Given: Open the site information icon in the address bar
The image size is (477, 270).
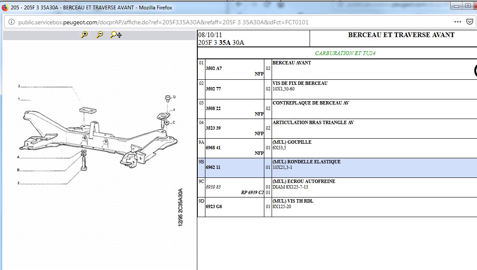Looking at the screenshot, I should tap(11, 22).
